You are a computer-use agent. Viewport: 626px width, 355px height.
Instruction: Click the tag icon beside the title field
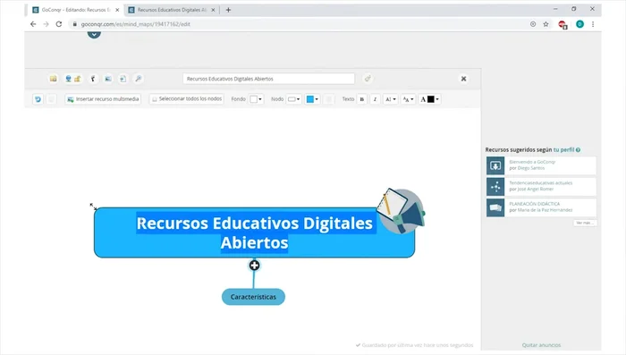tap(368, 79)
